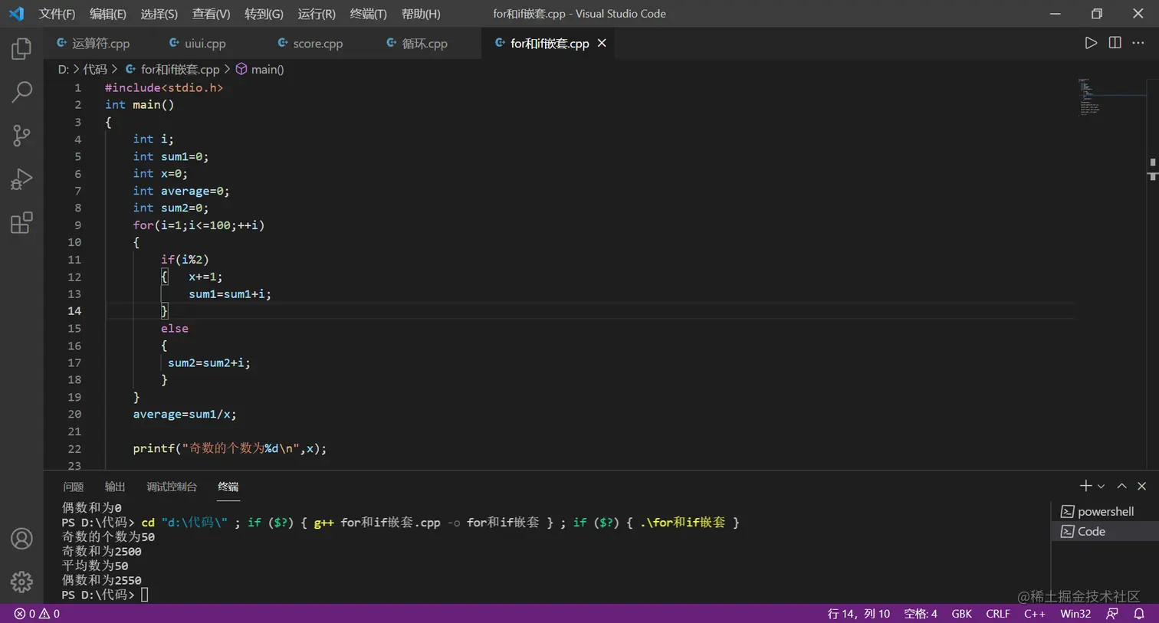Open the main() breadcrumb dropdown
The width and height of the screenshot is (1159, 623).
click(x=267, y=69)
